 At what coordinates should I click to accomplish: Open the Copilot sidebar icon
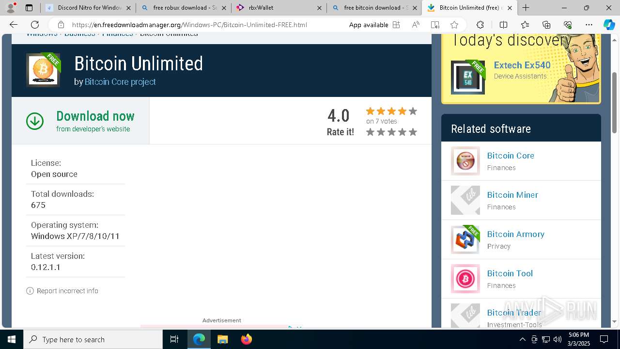(x=609, y=25)
